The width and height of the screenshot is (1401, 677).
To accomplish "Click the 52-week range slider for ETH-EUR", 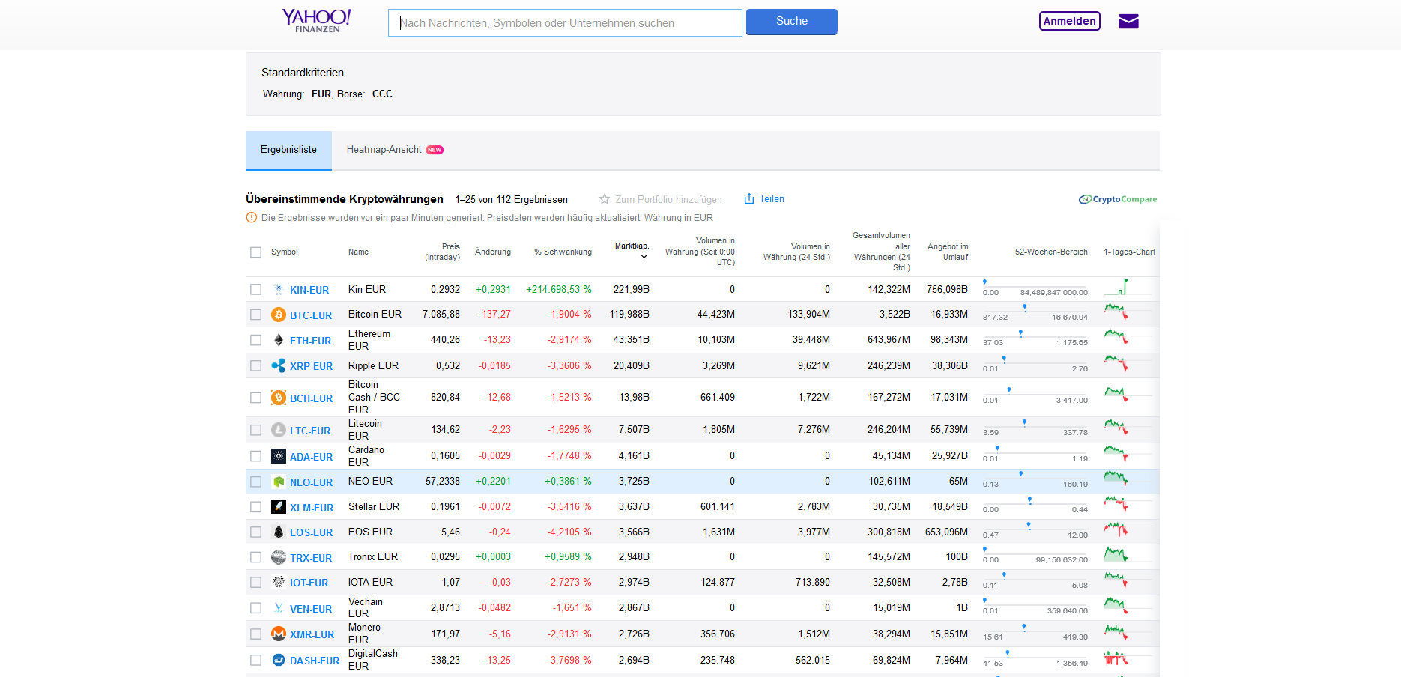I will (x=1035, y=336).
